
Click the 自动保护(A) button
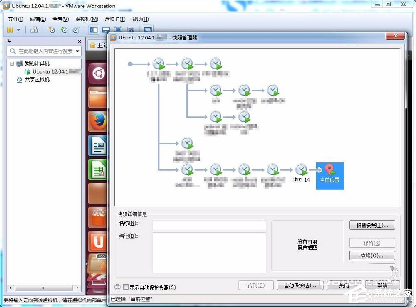point(300,285)
